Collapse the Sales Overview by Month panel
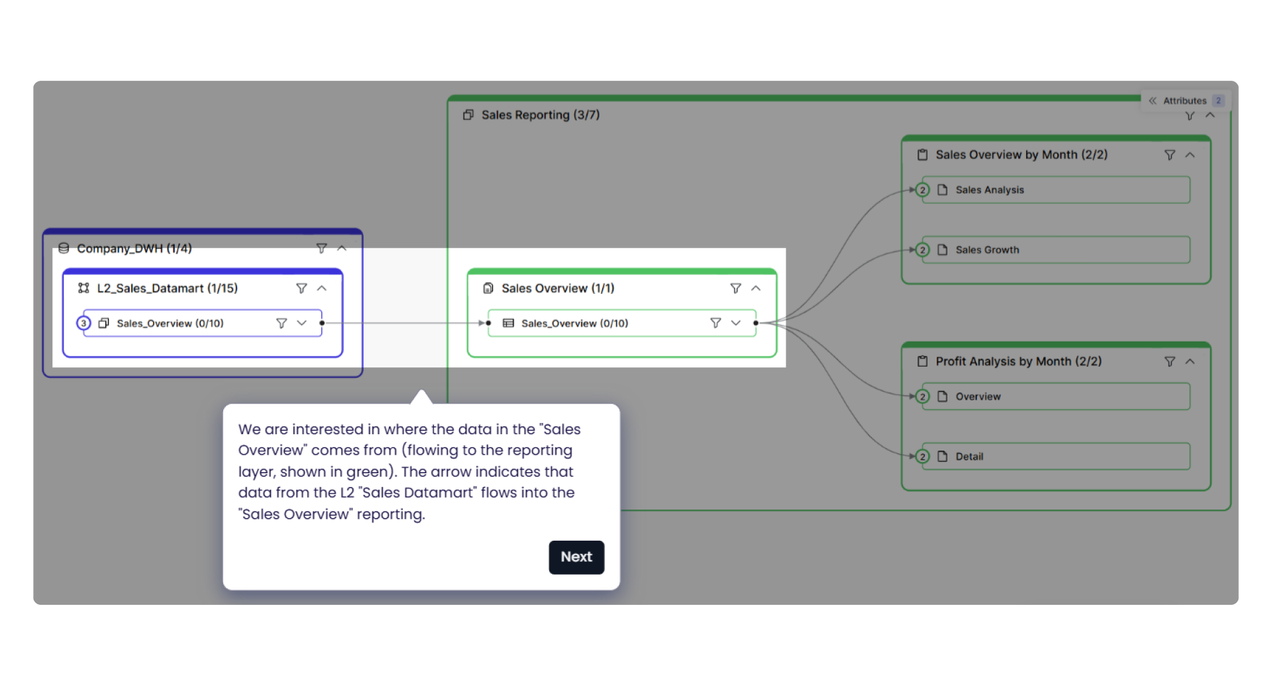Image resolution: width=1272 pixels, height=685 pixels. pos(1191,154)
